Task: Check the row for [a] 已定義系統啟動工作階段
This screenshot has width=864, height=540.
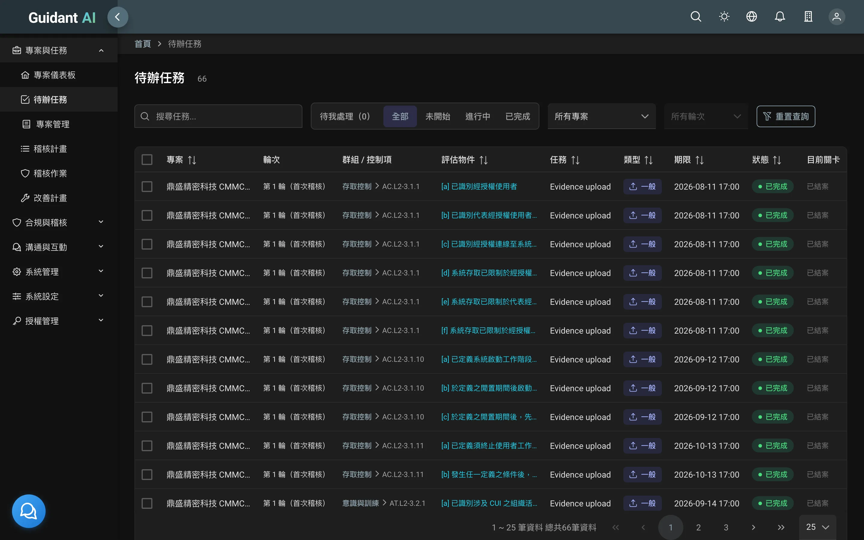Action: tap(147, 359)
